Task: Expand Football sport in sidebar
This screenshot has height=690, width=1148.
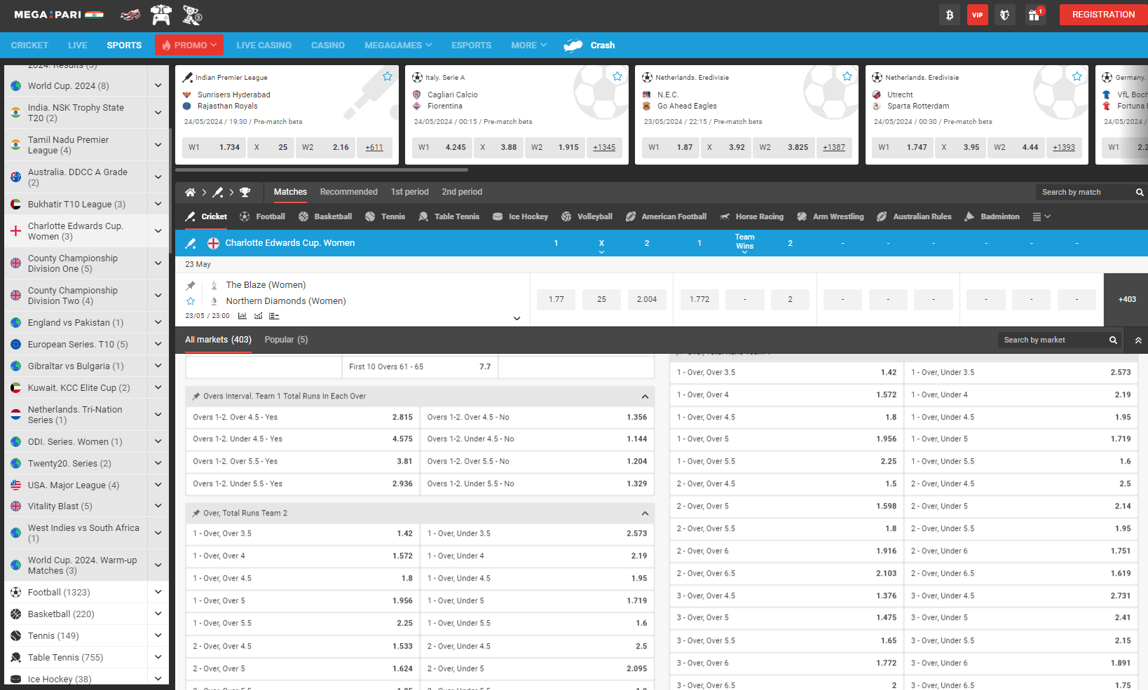Action: (x=158, y=592)
